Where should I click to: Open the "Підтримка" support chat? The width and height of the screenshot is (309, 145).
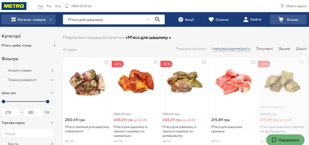click(285, 140)
